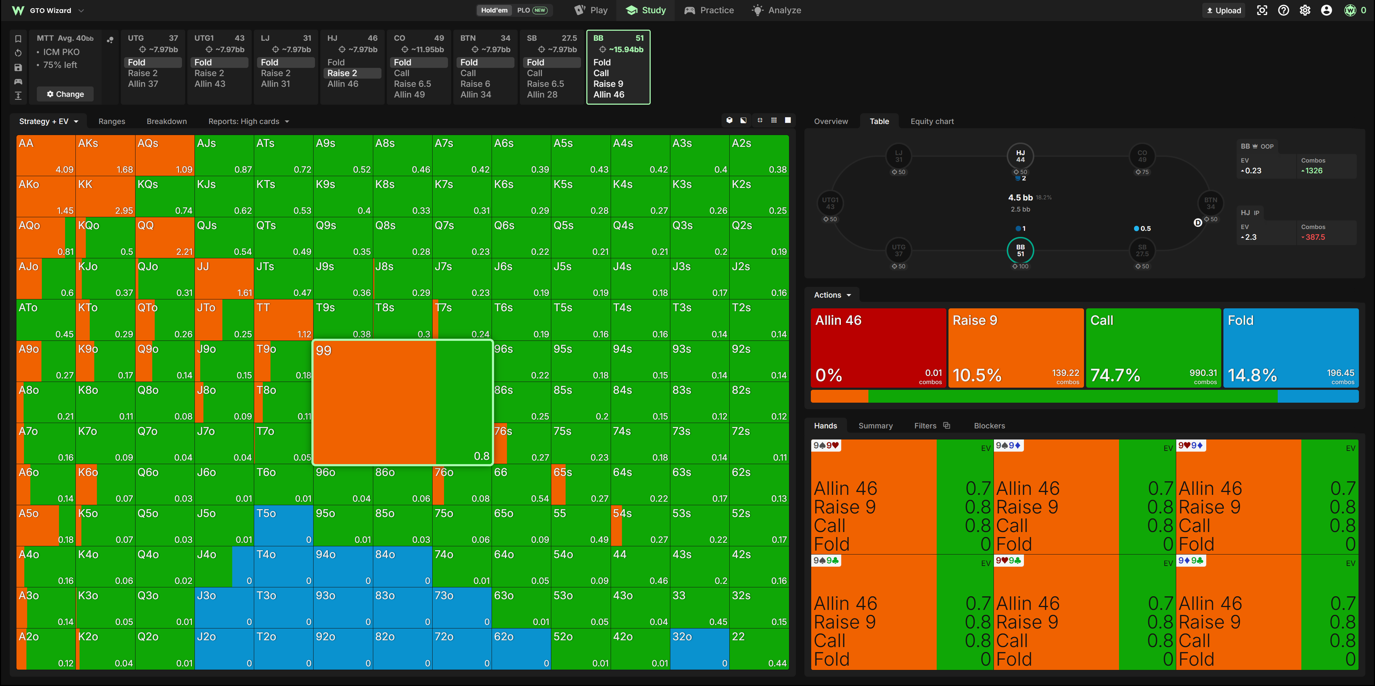Click the reset (circular arrow) icon in the sidebar

tap(18, 53)
